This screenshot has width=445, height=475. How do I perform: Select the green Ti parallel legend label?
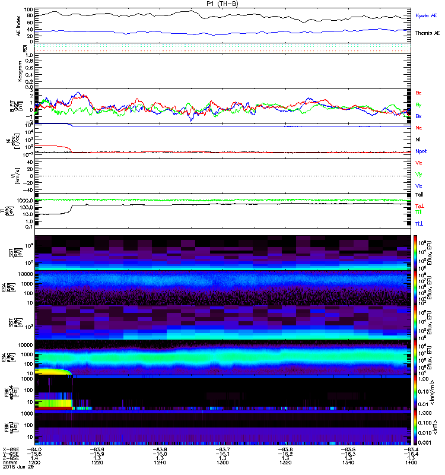click(x=418, y=212)
